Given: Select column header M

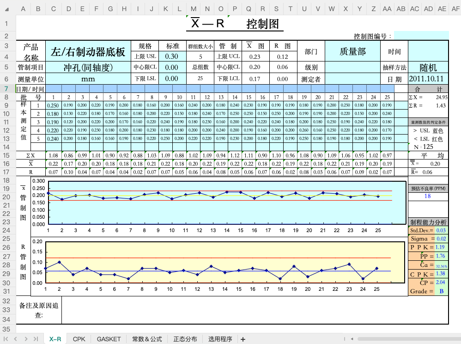Looking at the screenshot, I should coord(193,8).
